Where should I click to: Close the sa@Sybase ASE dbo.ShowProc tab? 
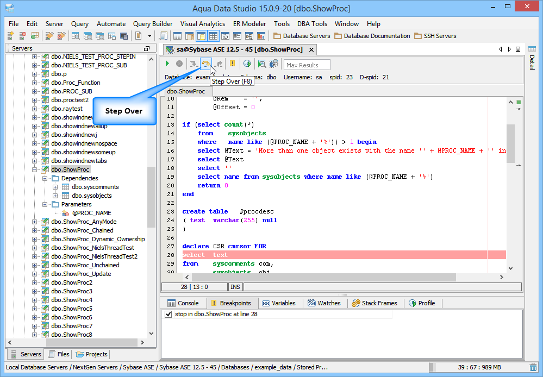coord(311,49)
